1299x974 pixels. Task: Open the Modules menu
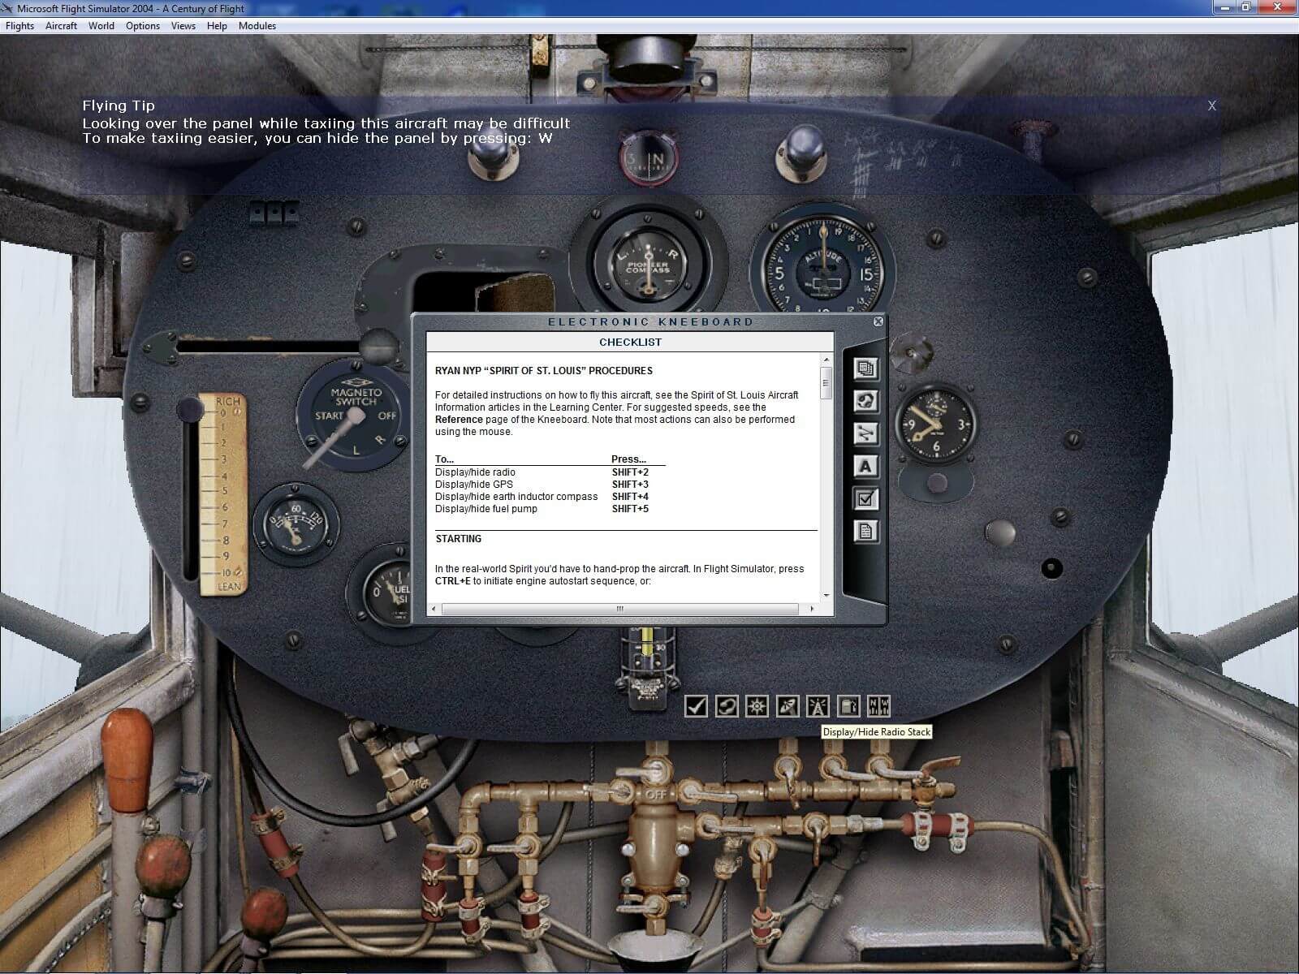pyautogui.click(x=257, y=26)
